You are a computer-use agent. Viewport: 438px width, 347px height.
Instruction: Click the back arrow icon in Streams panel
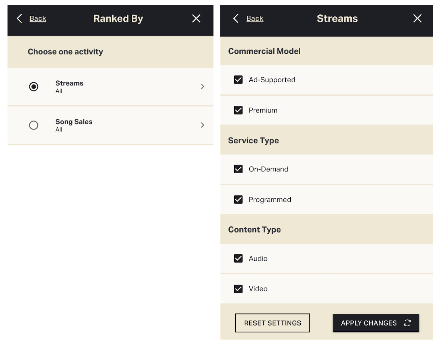coord(236,18)
